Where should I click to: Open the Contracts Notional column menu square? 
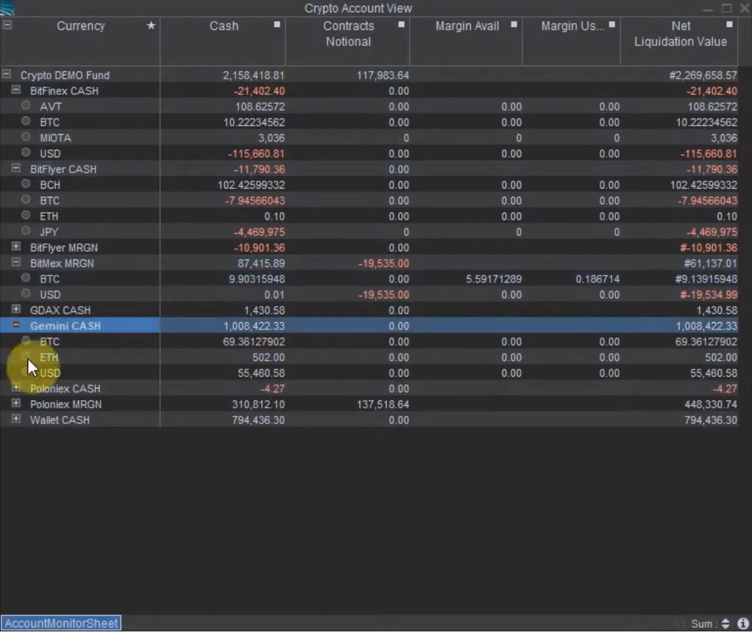point(401,25)
